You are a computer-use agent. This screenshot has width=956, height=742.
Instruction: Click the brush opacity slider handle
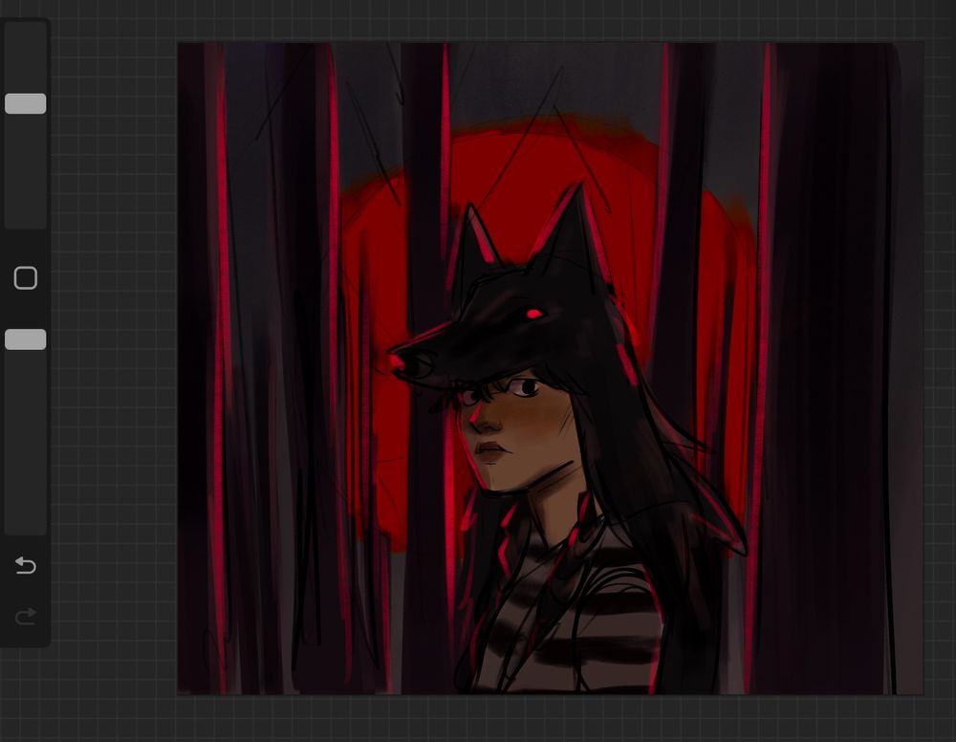click(x=26, y=339)
